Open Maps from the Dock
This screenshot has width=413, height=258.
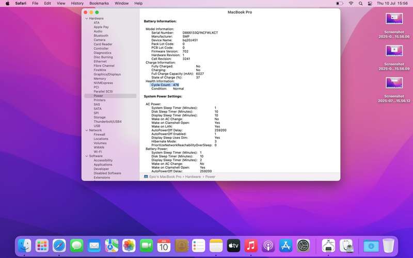coord(112,246)
